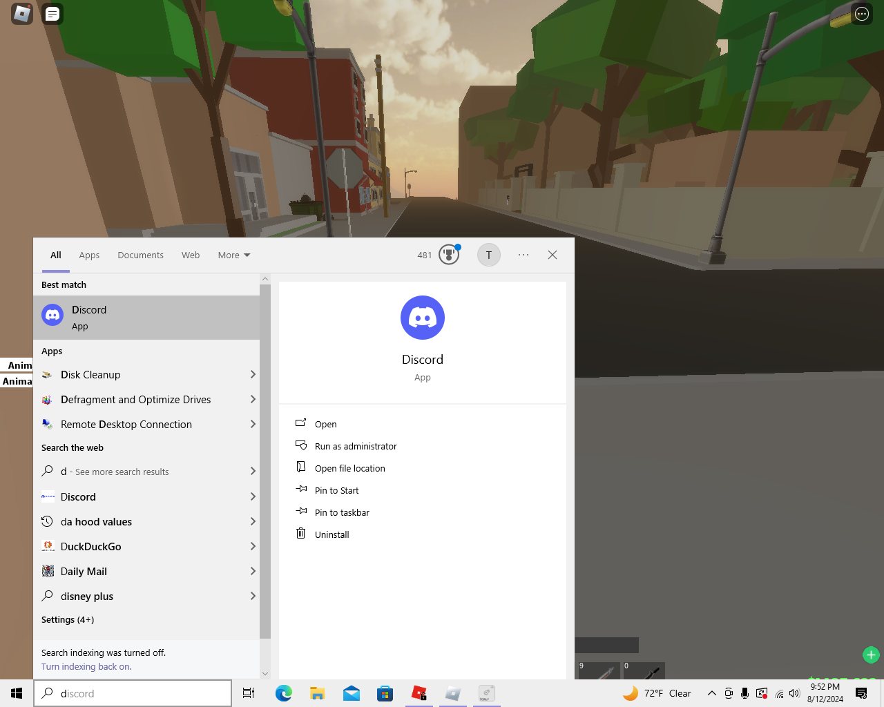The height and width of the screenshot is (707, 884).
Task: Open DuckDuckGo web suggestion
Action: (146, 546)
